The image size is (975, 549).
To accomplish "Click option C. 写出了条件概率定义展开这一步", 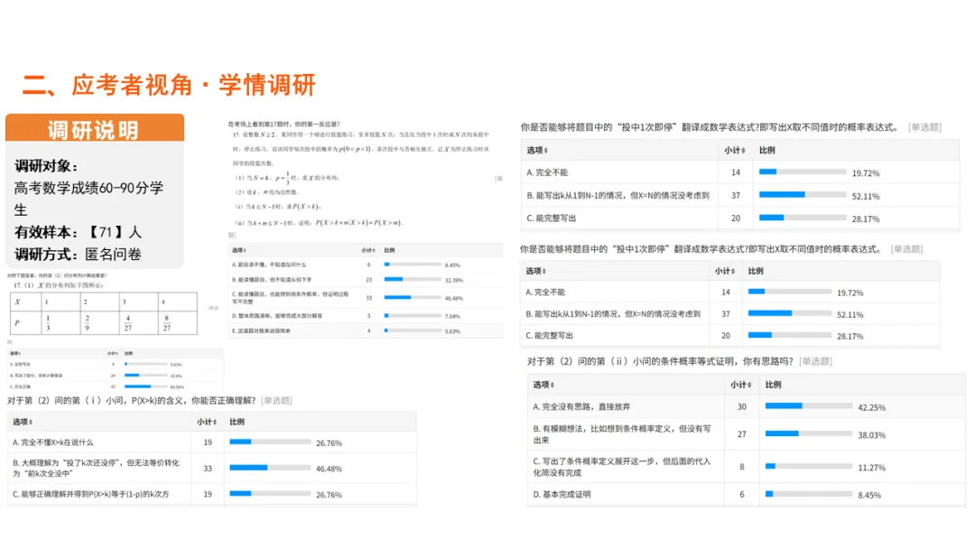I will point(622,466).
